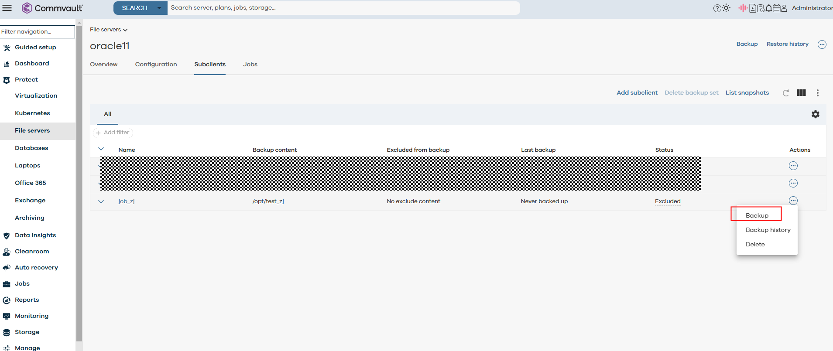
Task: Open table settings gear icon
Action: point(815,114)
